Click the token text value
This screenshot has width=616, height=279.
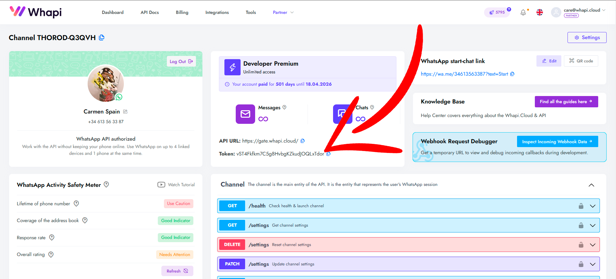tap(280, 154)
